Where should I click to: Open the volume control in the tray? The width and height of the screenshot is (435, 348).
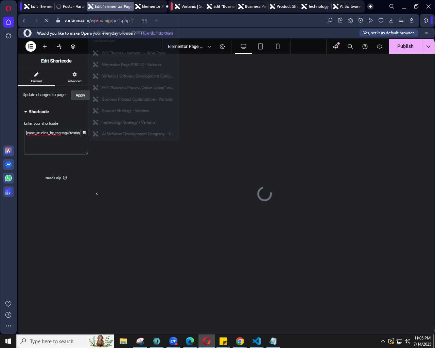(x=407, y=341)
